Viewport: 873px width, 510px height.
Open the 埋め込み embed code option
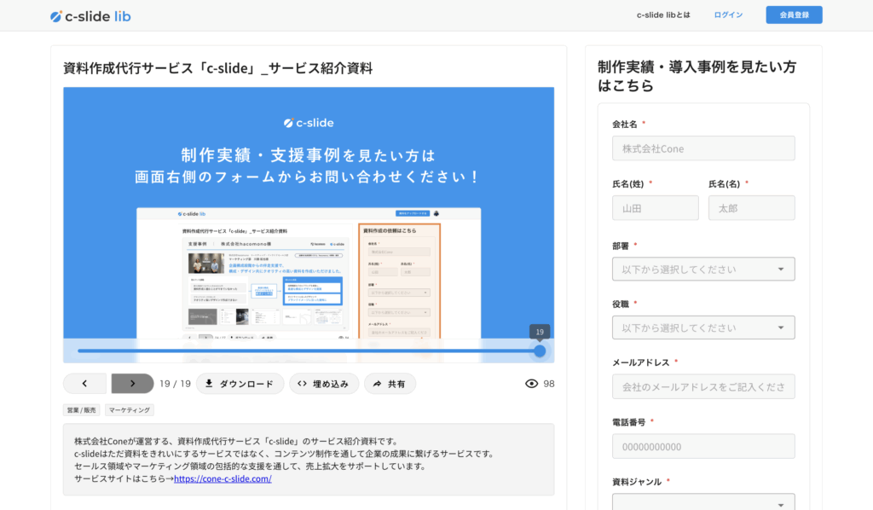(323, 384)
